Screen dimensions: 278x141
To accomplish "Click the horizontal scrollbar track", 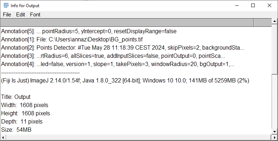I will 139,137.
